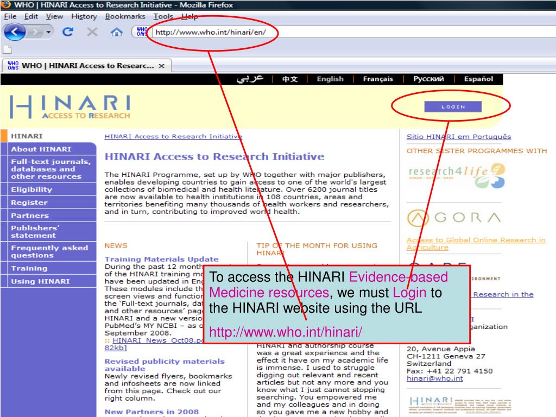Open the Tools menu
The height and width of the screenshot is (417, 556).
coord(163,16)
